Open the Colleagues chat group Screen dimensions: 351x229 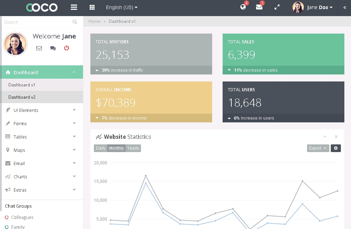[22, 217]
